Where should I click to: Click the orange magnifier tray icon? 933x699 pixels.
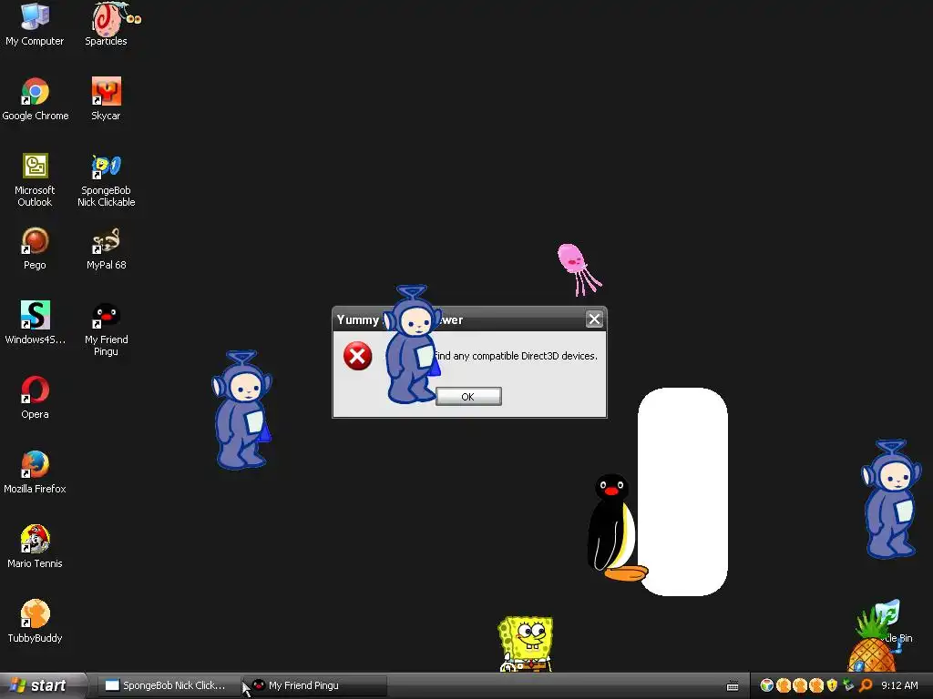point(866,685)
